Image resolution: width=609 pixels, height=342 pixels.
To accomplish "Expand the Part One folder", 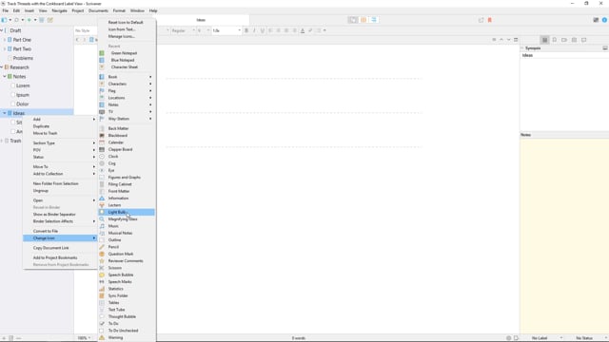I will 5,40.
